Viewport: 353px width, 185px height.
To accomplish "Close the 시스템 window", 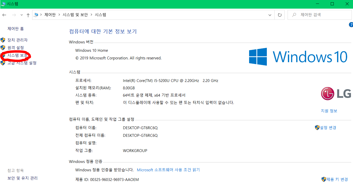I will tap(347, 4).
